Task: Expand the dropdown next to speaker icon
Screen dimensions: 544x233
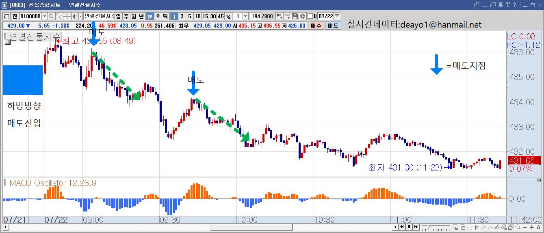Action: 80,16
